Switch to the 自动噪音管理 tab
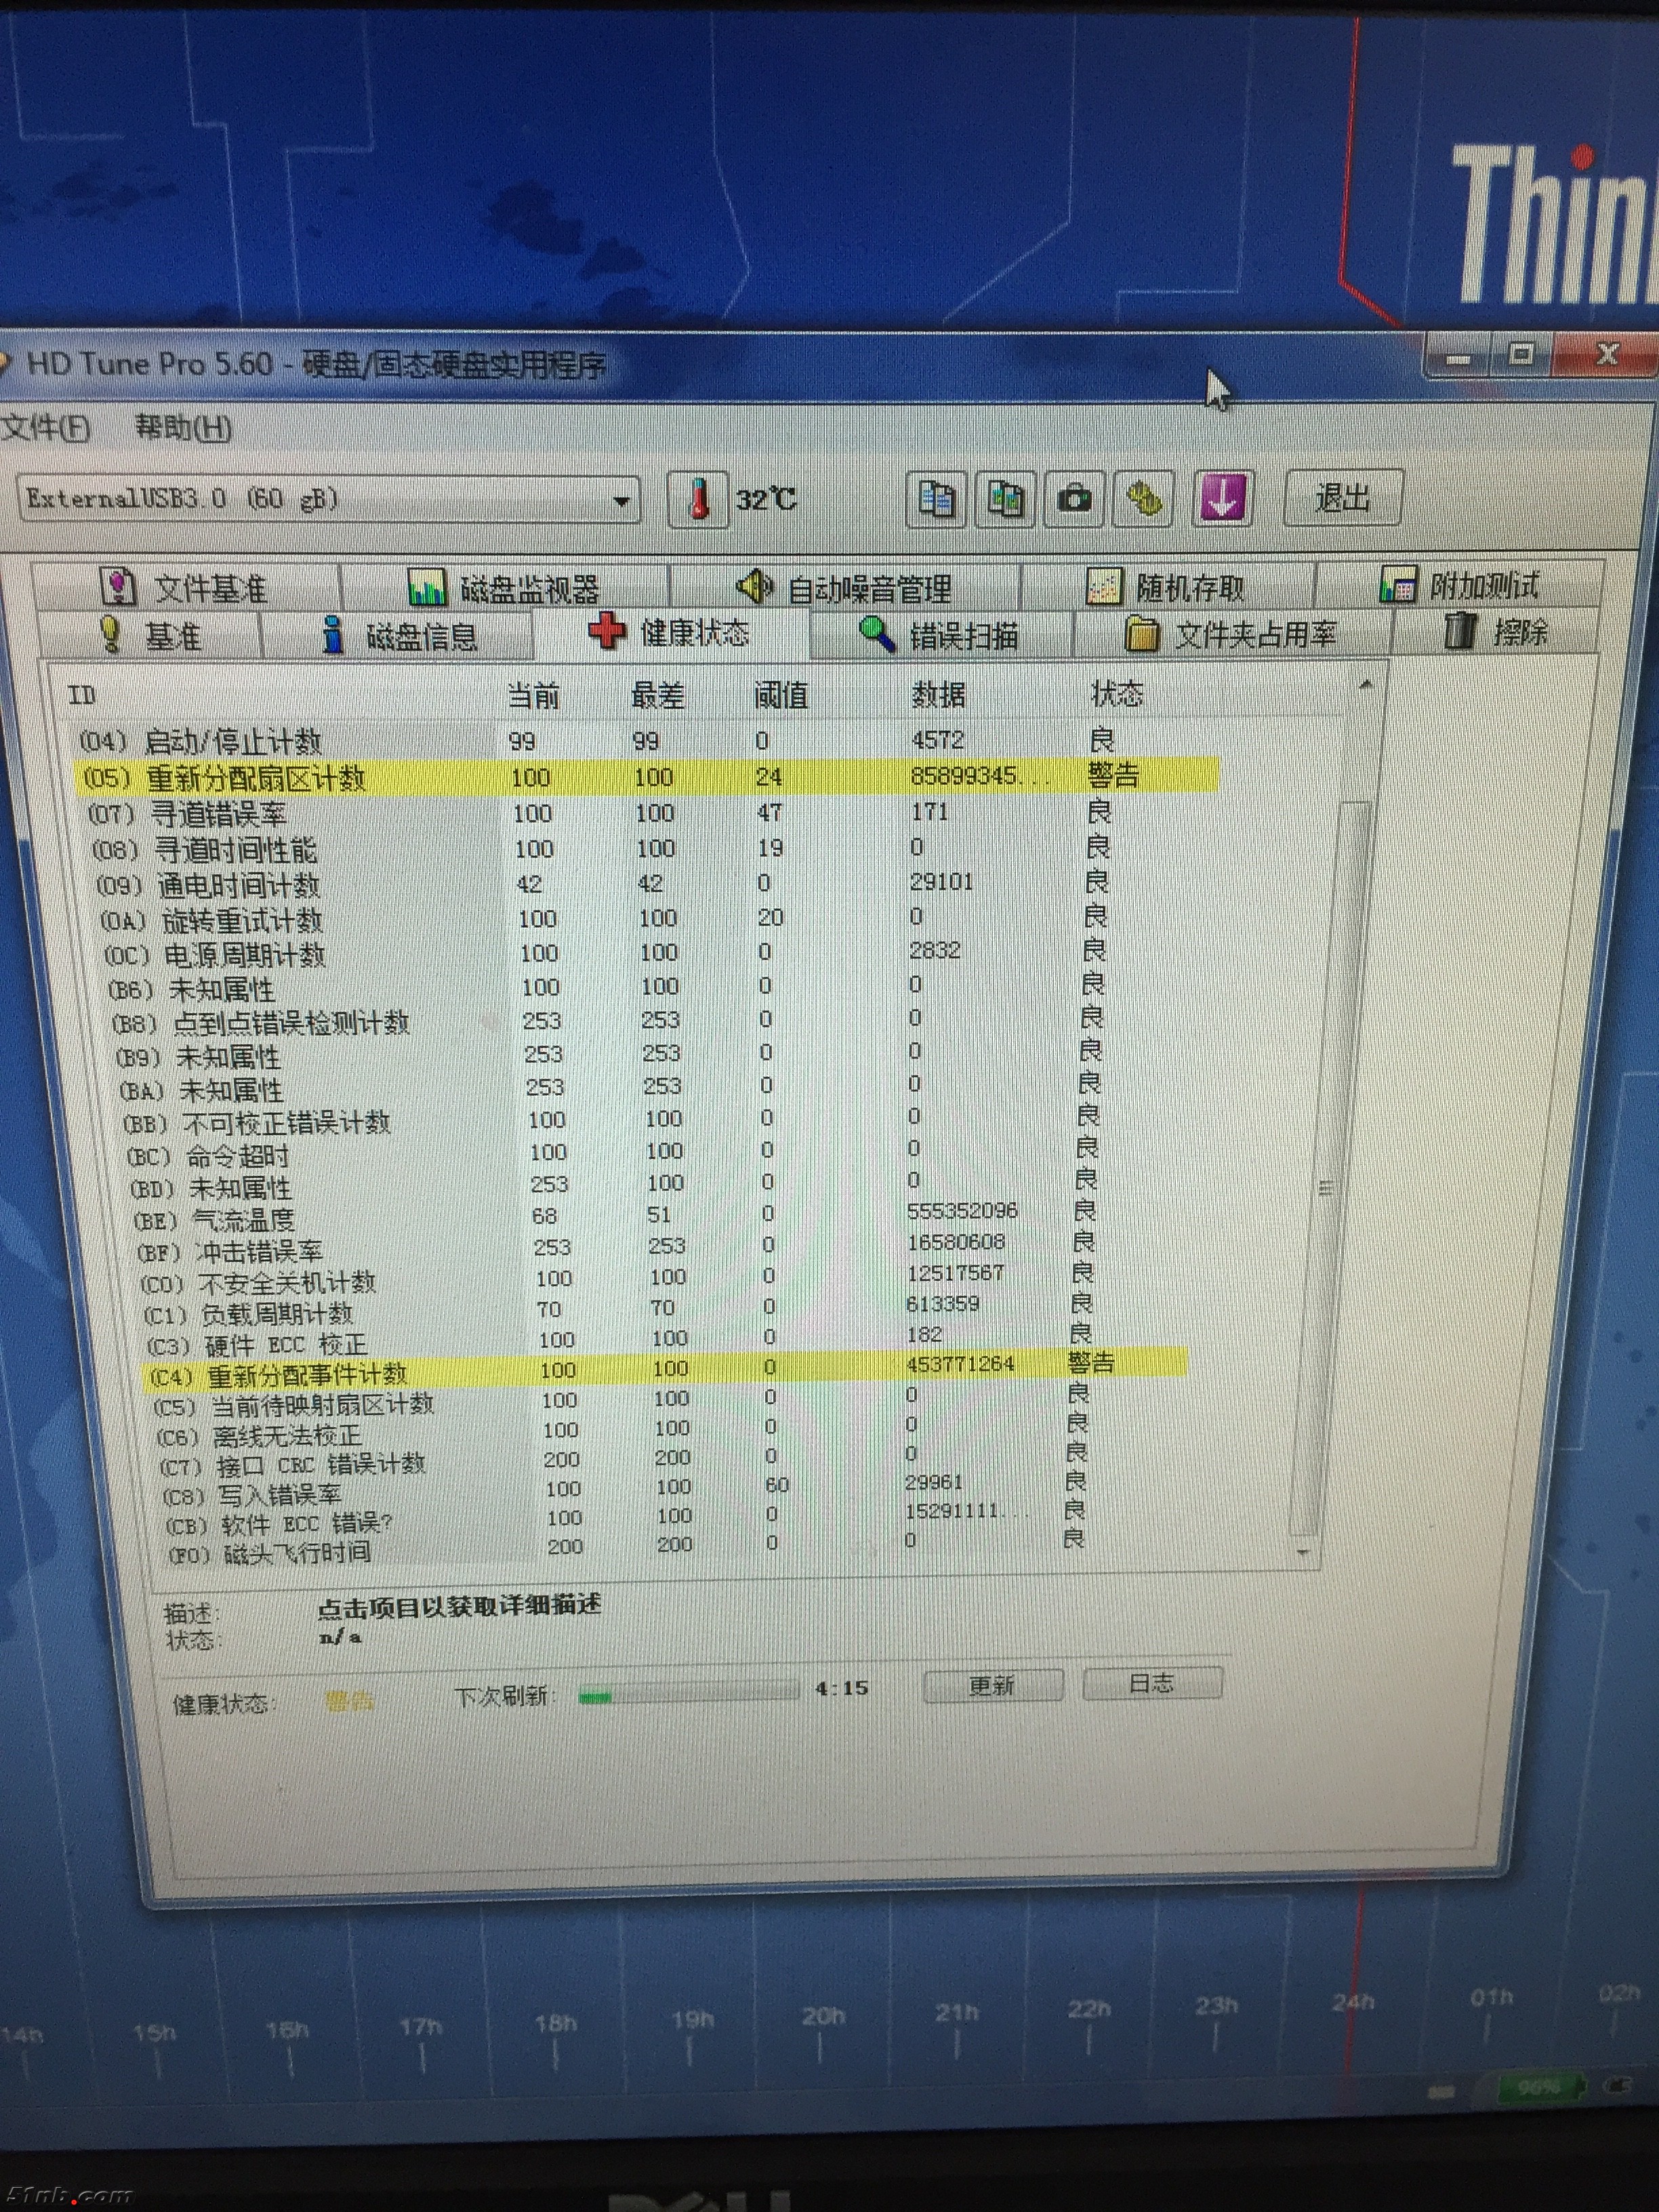This screenshot has height=2212, width=1659. tap(845, 587)
